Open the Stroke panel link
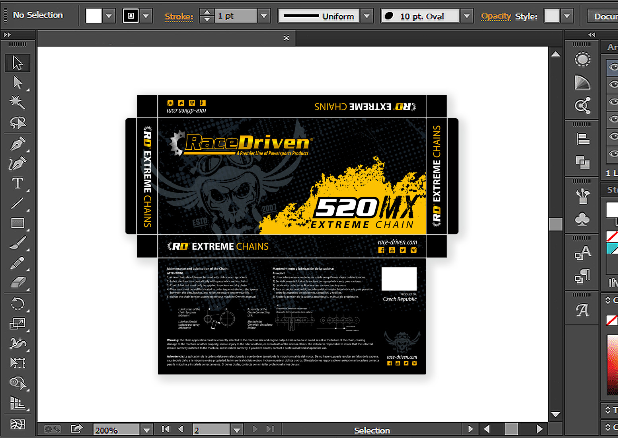 [x=179, y=17]
